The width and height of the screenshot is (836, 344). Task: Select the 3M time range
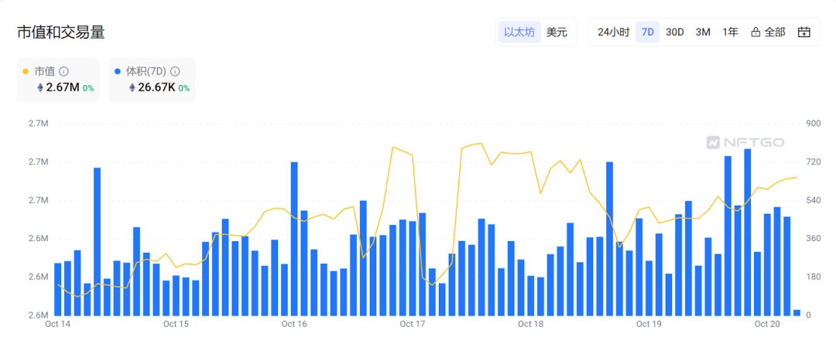coord(703,32)
